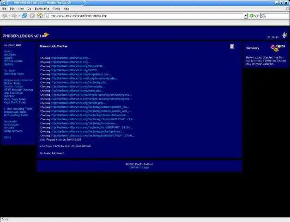Screen dimensions: 290x222
Task: Click the 'Summary' panel heading
Action: tap(253, 48)
